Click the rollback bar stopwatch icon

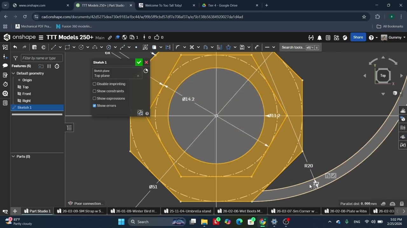[x=57, y=66]
